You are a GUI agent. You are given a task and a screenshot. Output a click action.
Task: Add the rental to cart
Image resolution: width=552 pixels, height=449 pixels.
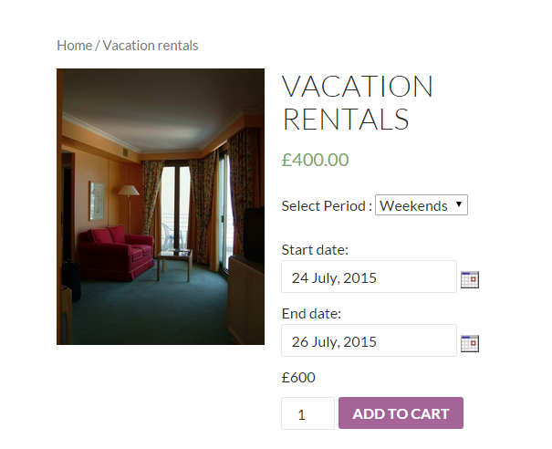click(x=401, y=413)
